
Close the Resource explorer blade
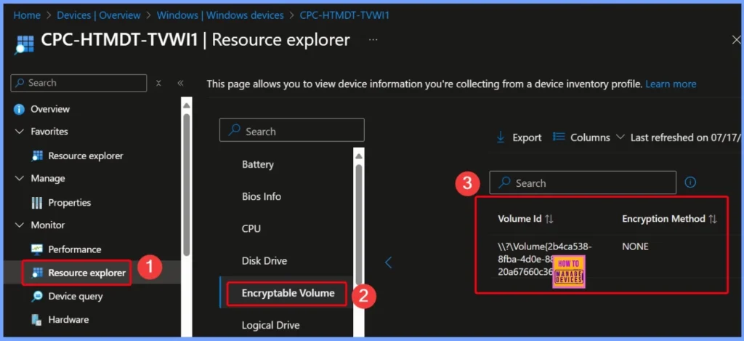click(736, 40)
